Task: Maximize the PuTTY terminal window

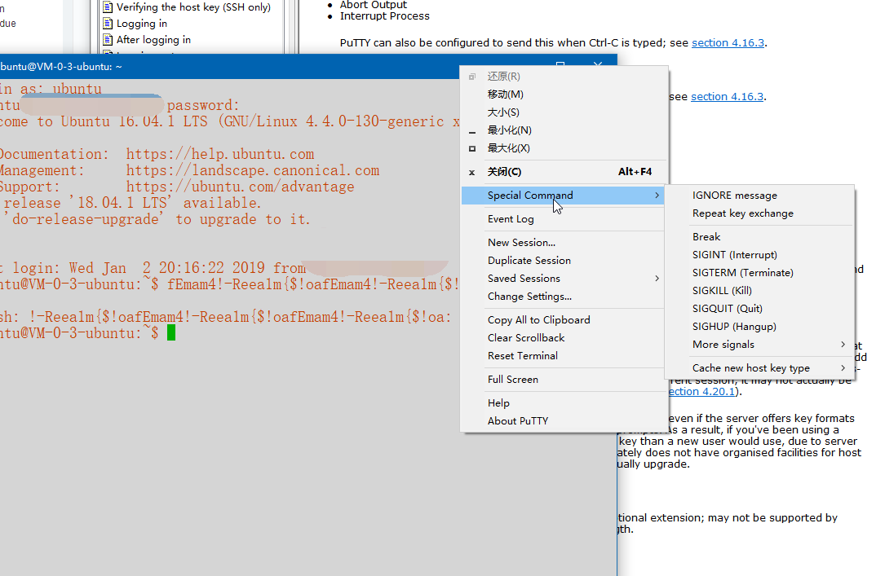Action: (560, 64)
